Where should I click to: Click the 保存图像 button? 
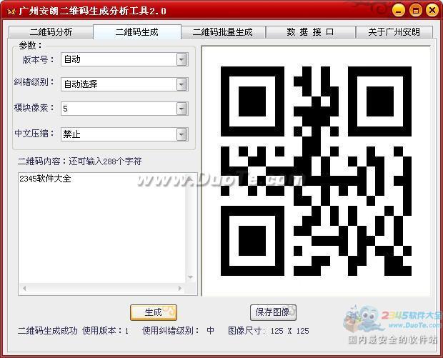click(273, 312)
